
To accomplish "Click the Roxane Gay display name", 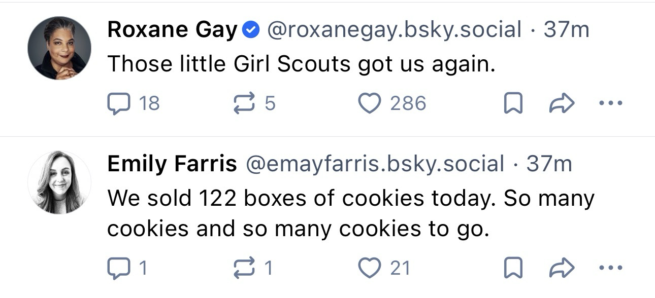I will point(172,30).
